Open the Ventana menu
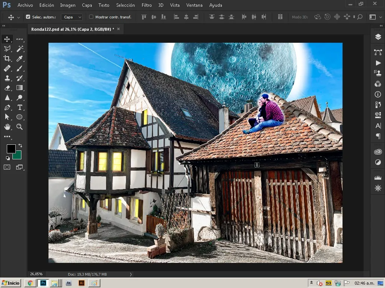 [x=194, y=5]
